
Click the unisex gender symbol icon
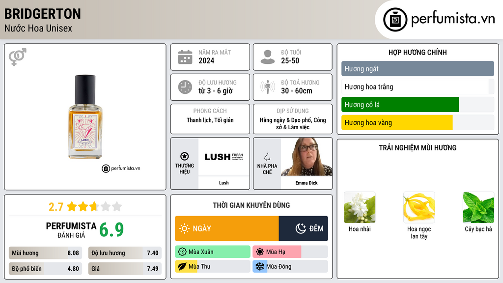[x=17, y=57]
